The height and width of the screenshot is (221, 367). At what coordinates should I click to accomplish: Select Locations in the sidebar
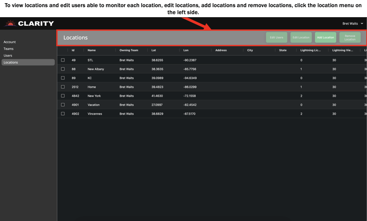pos(11,62)
